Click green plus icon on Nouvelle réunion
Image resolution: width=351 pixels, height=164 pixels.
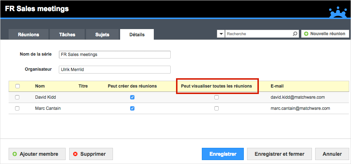pyautogui.click(x=306, y=34)
